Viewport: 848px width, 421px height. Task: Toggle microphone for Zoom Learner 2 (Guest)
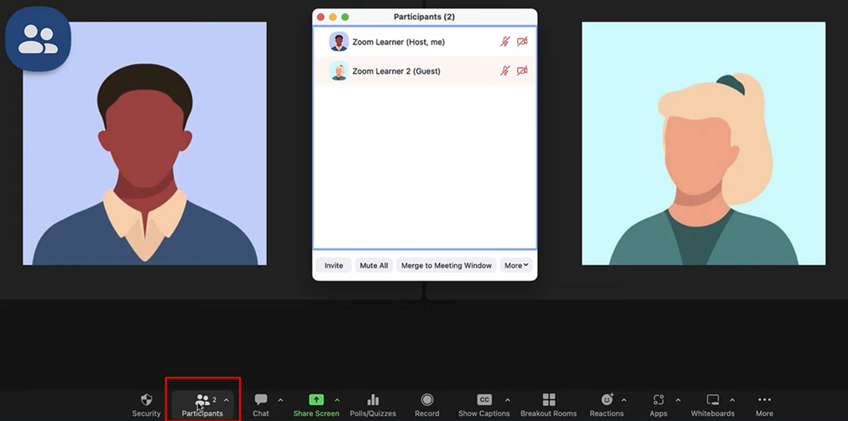click(x=505, y=71)
